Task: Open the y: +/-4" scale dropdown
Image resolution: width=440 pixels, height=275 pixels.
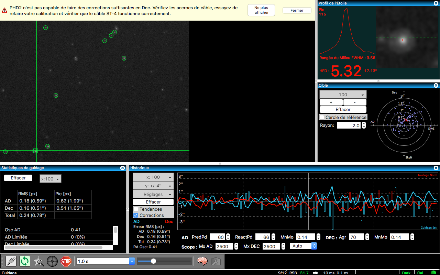Action: point(153,186)
